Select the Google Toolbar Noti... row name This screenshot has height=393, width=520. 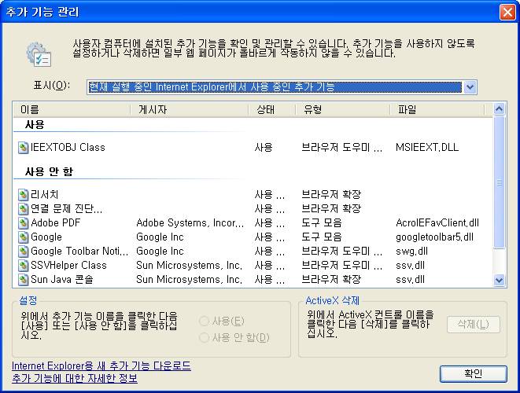click(x=79, y=252)
